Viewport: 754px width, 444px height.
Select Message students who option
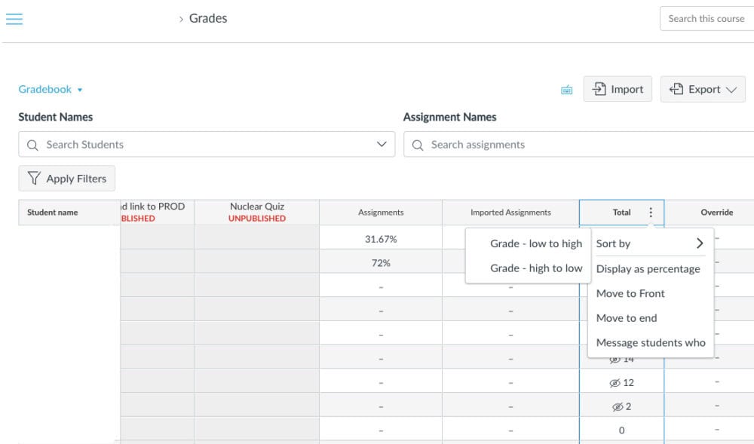[651, 342]
